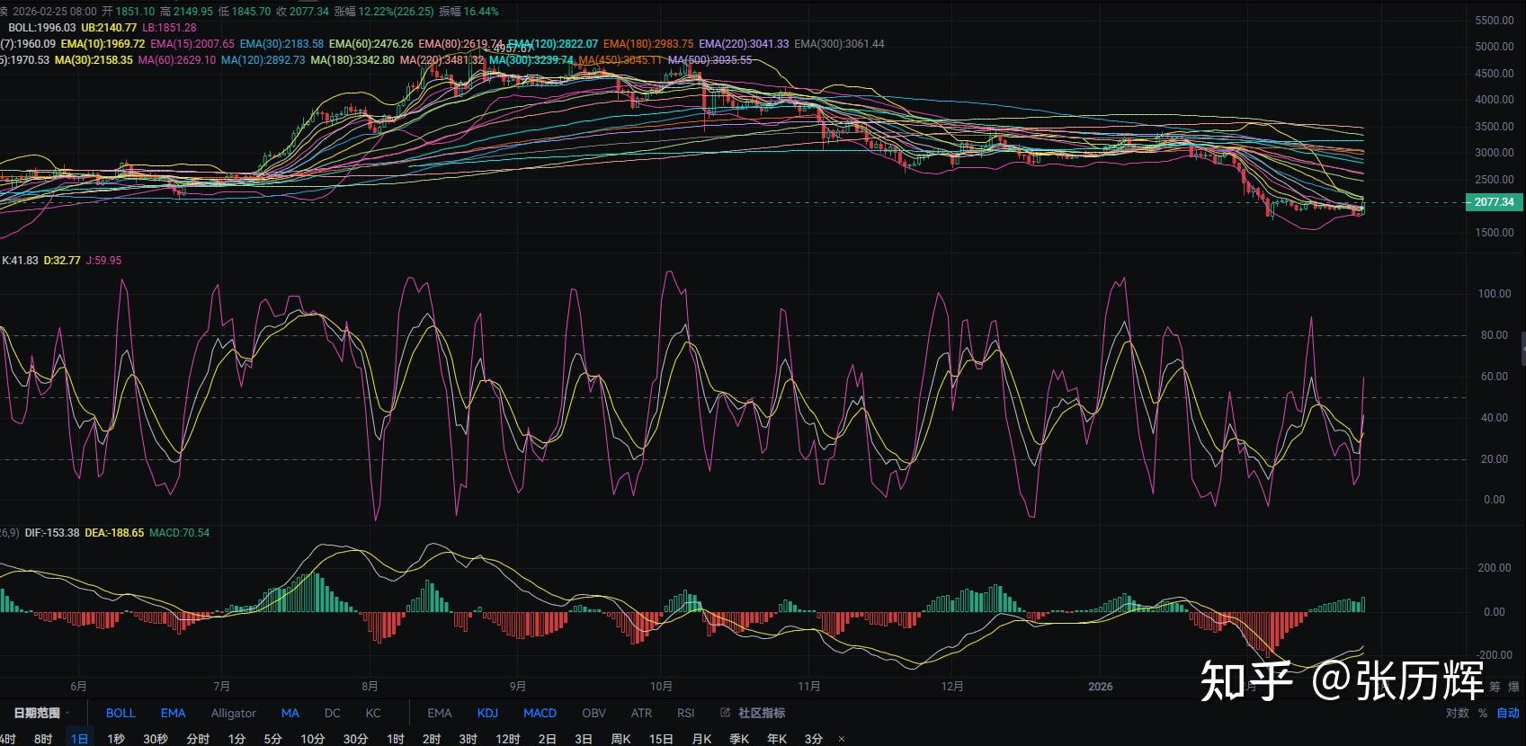Switch to the 周K weekly timeframe

click(620, 739)
